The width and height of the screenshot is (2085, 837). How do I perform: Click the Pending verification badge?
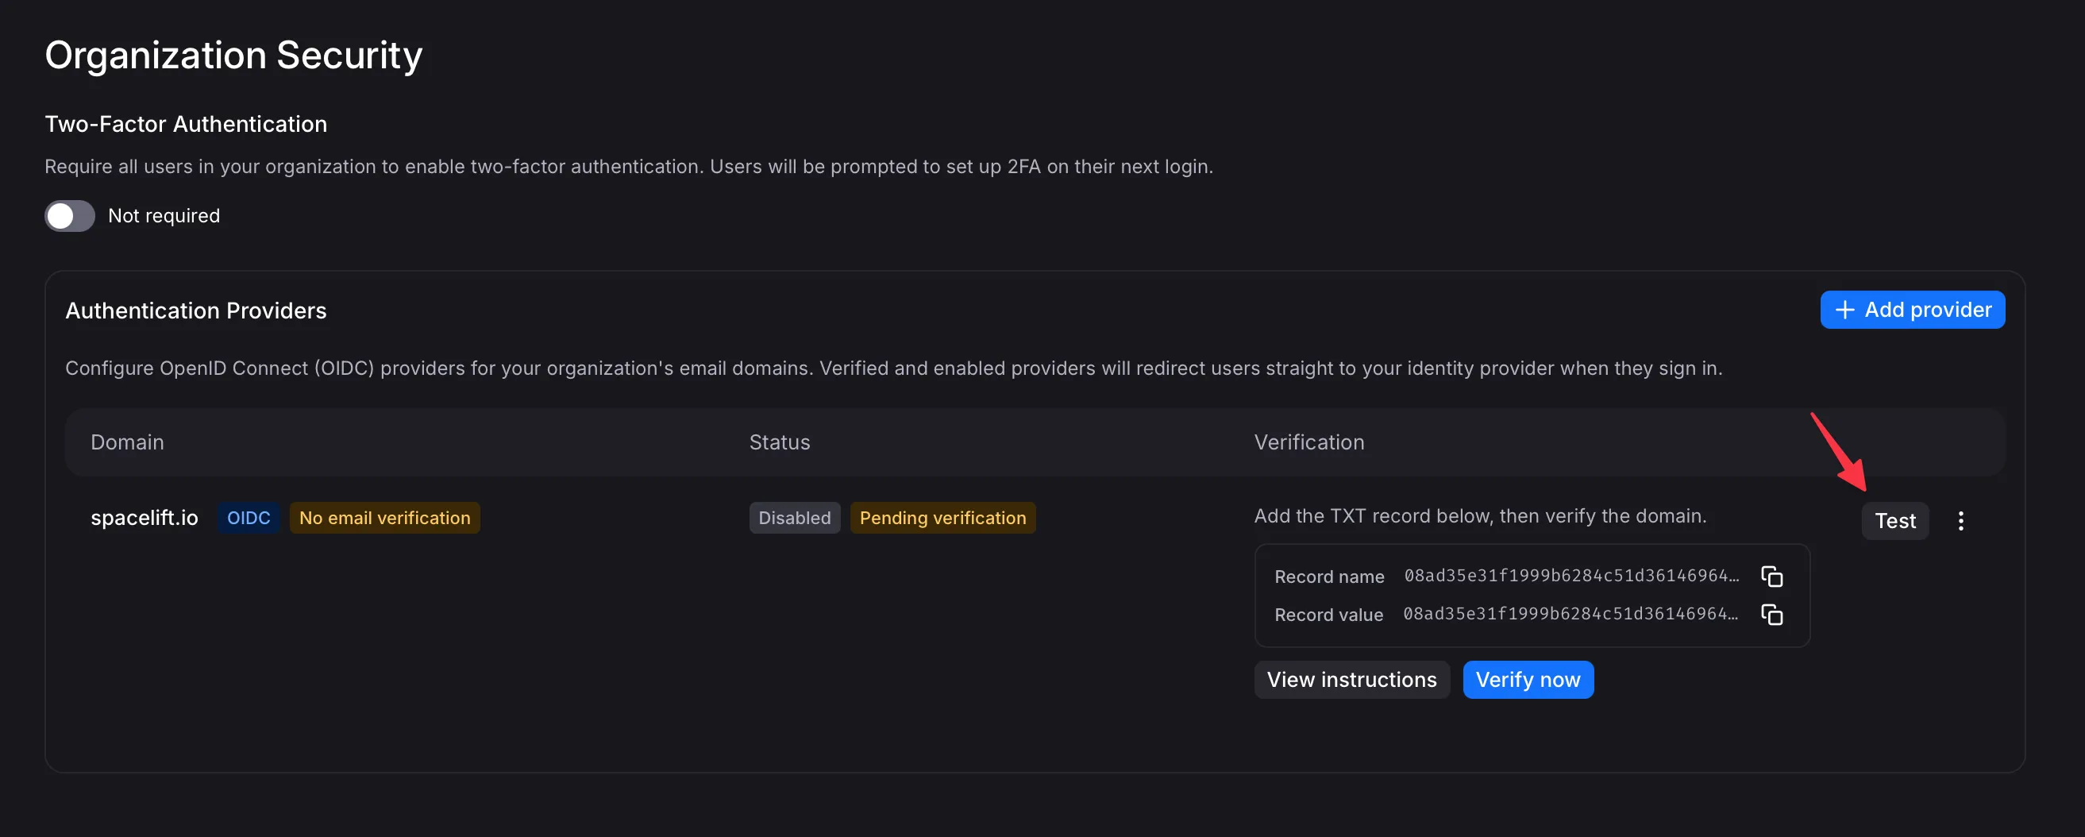(x=942, y=518)
